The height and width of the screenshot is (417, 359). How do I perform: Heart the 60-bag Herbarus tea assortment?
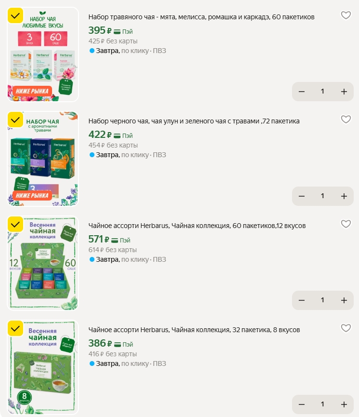pos(346,224)
